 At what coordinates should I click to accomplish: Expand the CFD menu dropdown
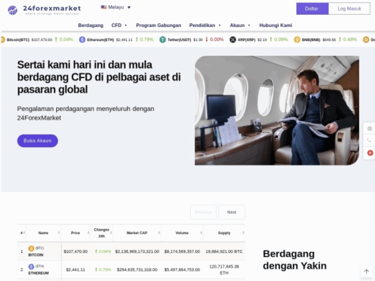point(119,25)
